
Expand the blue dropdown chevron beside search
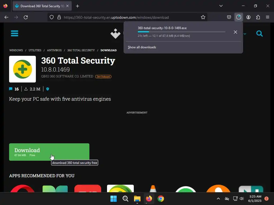(x=245, y=34)
